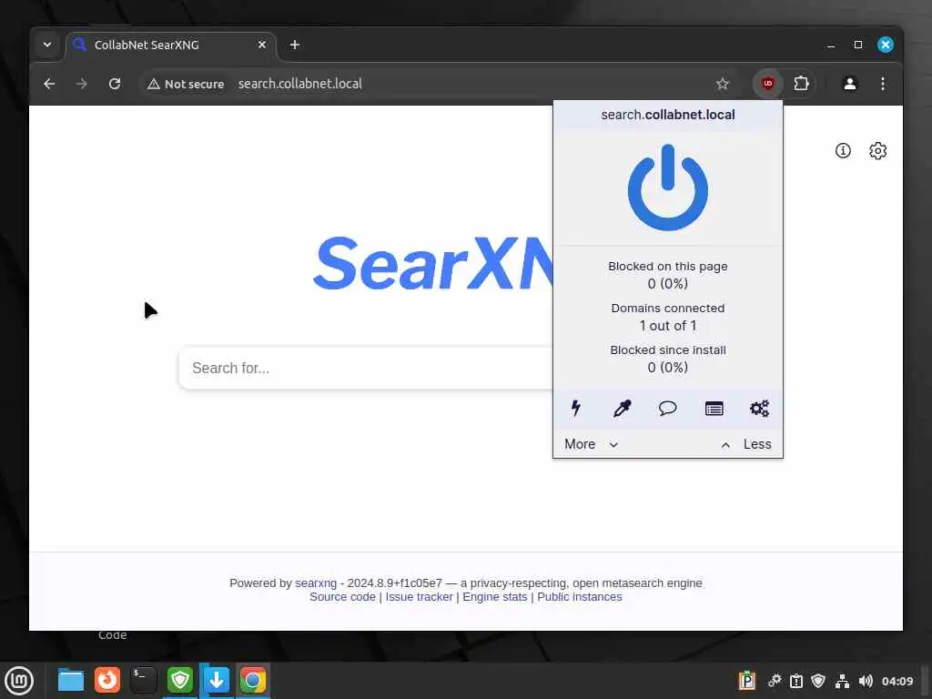Minimize the Chrome window
Screen dimensions: 932x699
click(831, 46)
